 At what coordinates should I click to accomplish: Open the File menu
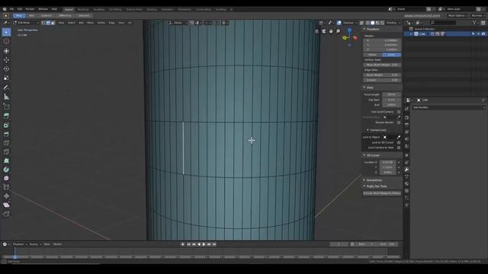pos(12,9)
